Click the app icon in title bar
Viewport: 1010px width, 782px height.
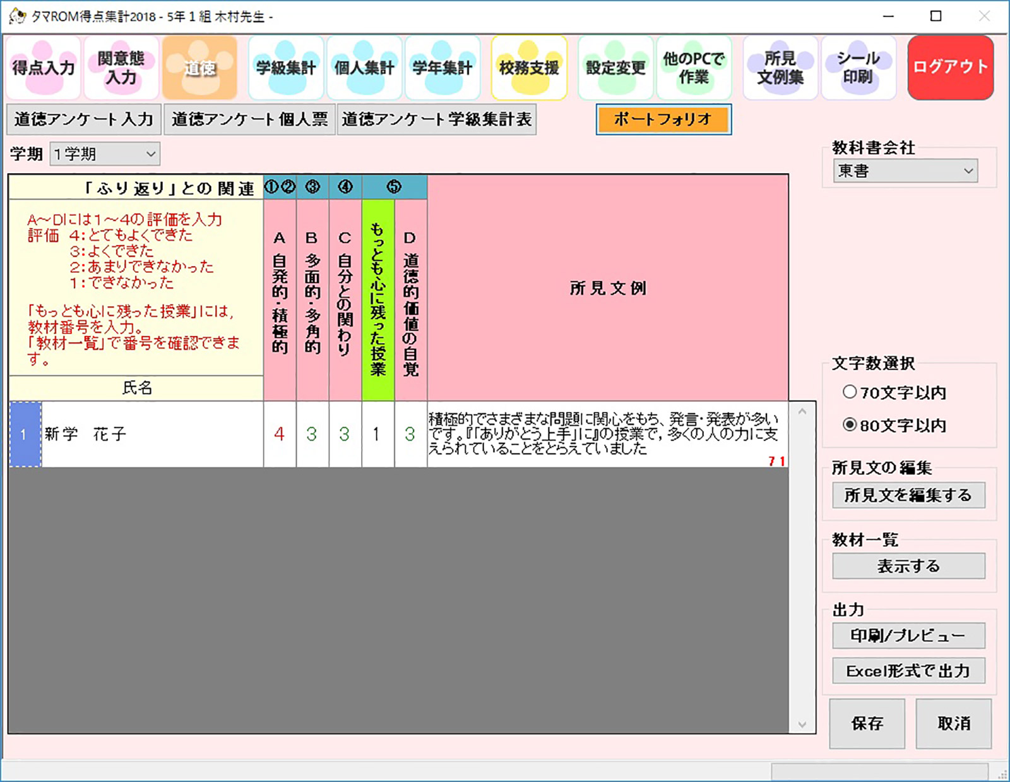17,16
